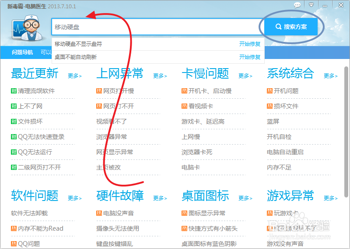Open the 游戏异常 category heading
The height and width of the screenshot is (249, 350).
coord(290,196)
